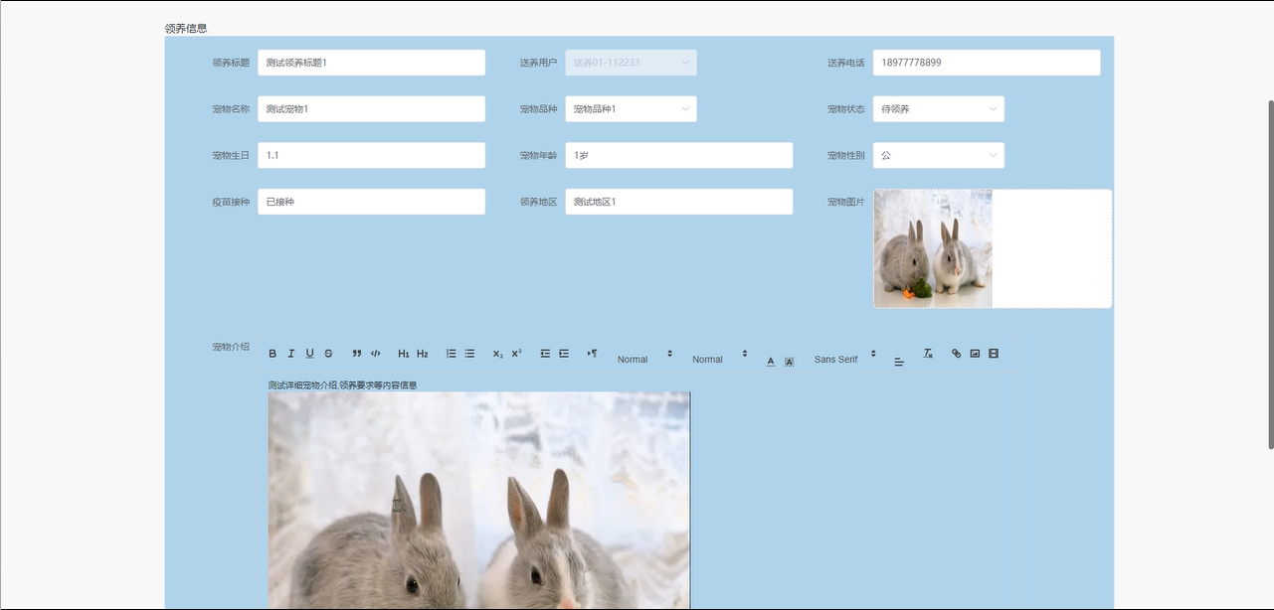Click the 领养标题 input field

[x=371, y=63]
